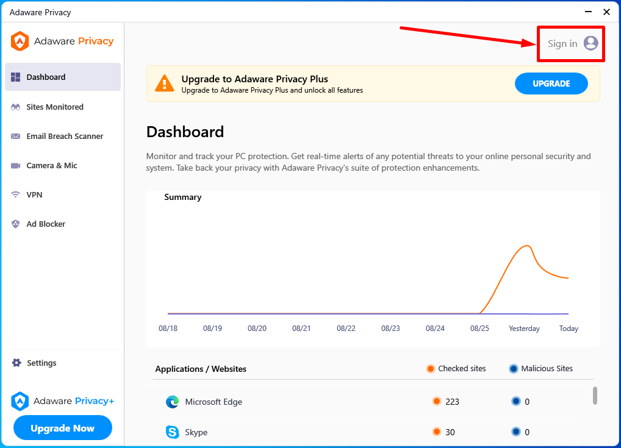Viewport: 621px width, 448px height.
Task: Click the Camera & Mic camera icon
Action: (15, 165)
